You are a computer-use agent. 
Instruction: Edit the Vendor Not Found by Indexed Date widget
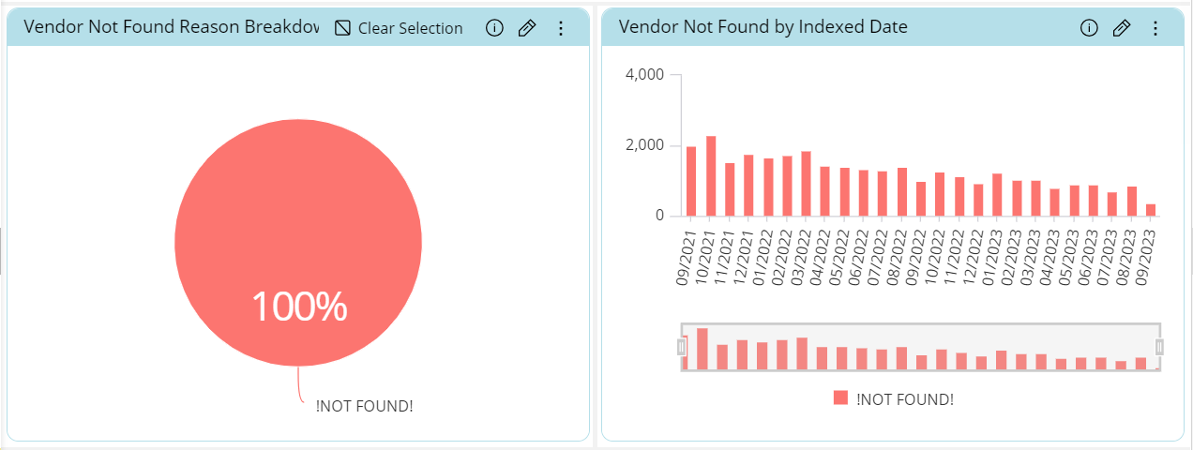(1122, 28)
